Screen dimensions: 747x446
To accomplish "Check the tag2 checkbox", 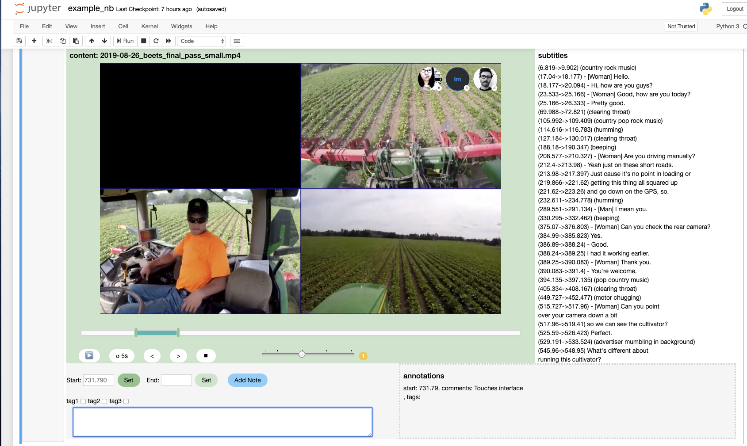I will (104, 401).
